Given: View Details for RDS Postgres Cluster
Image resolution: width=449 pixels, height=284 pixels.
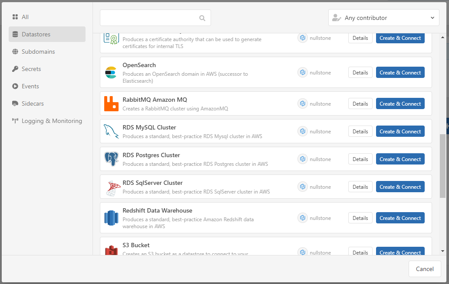Looking at the screenshot, I should 360,159.
